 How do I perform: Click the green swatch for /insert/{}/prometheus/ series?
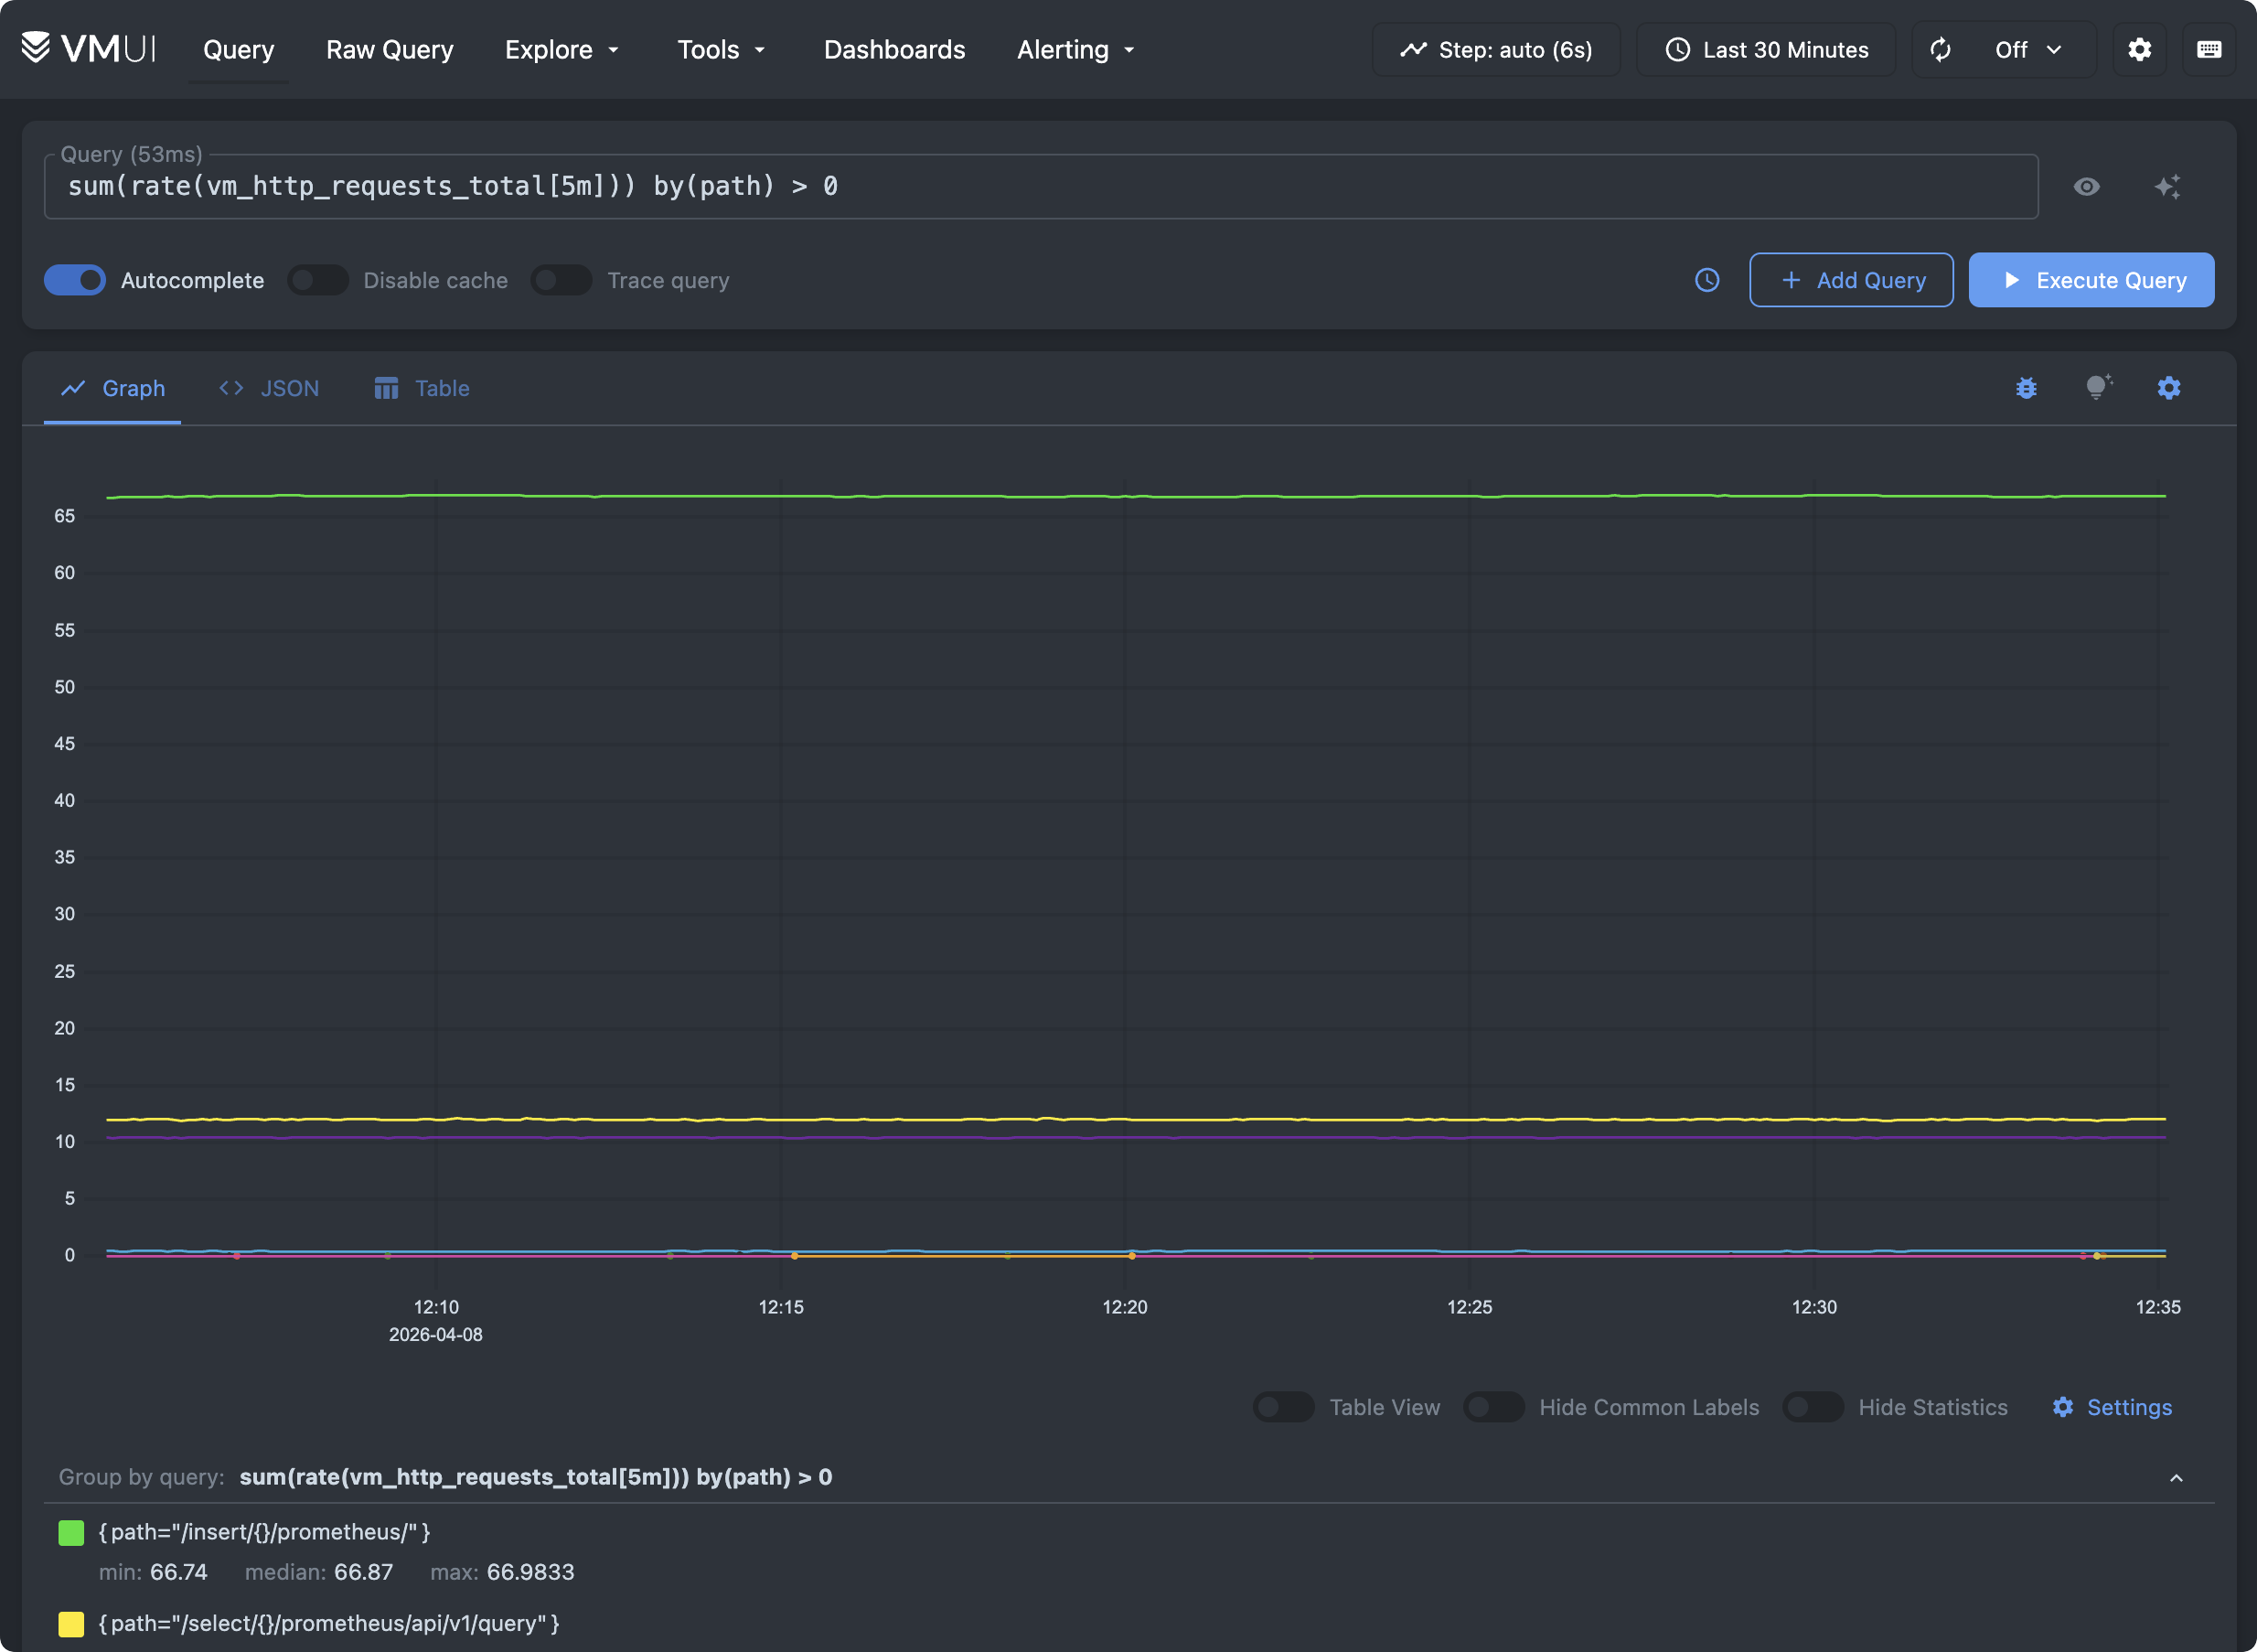(x=70, y=1531)
